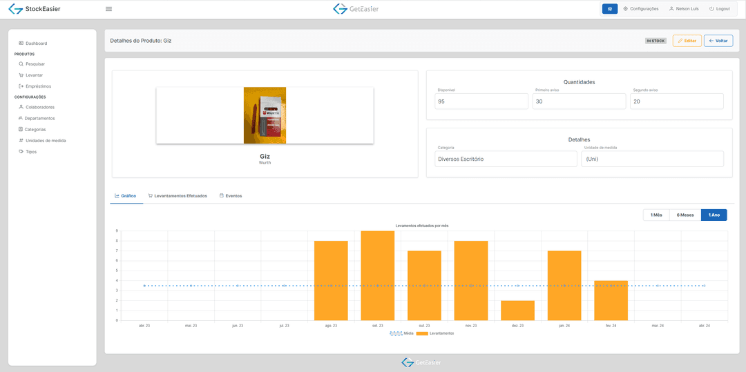Viewport: 746px width, 372px height.
Task: Select the 1 Mês time range
Action: click(656, 215)
